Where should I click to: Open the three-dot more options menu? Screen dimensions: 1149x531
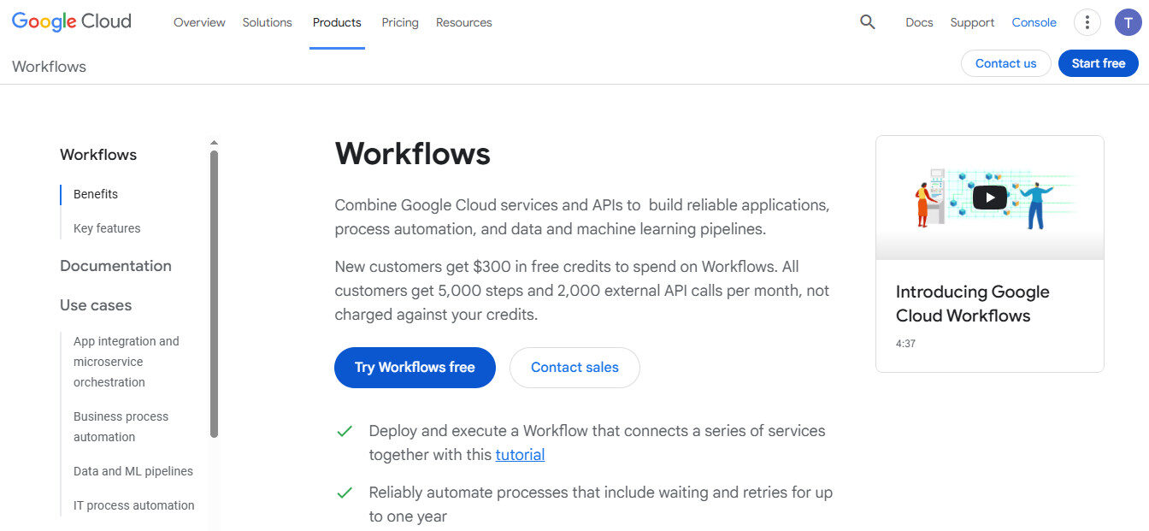[1087, 21]
